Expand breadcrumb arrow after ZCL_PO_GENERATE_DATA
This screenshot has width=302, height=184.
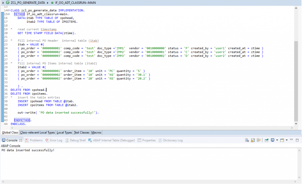point(47,3)
